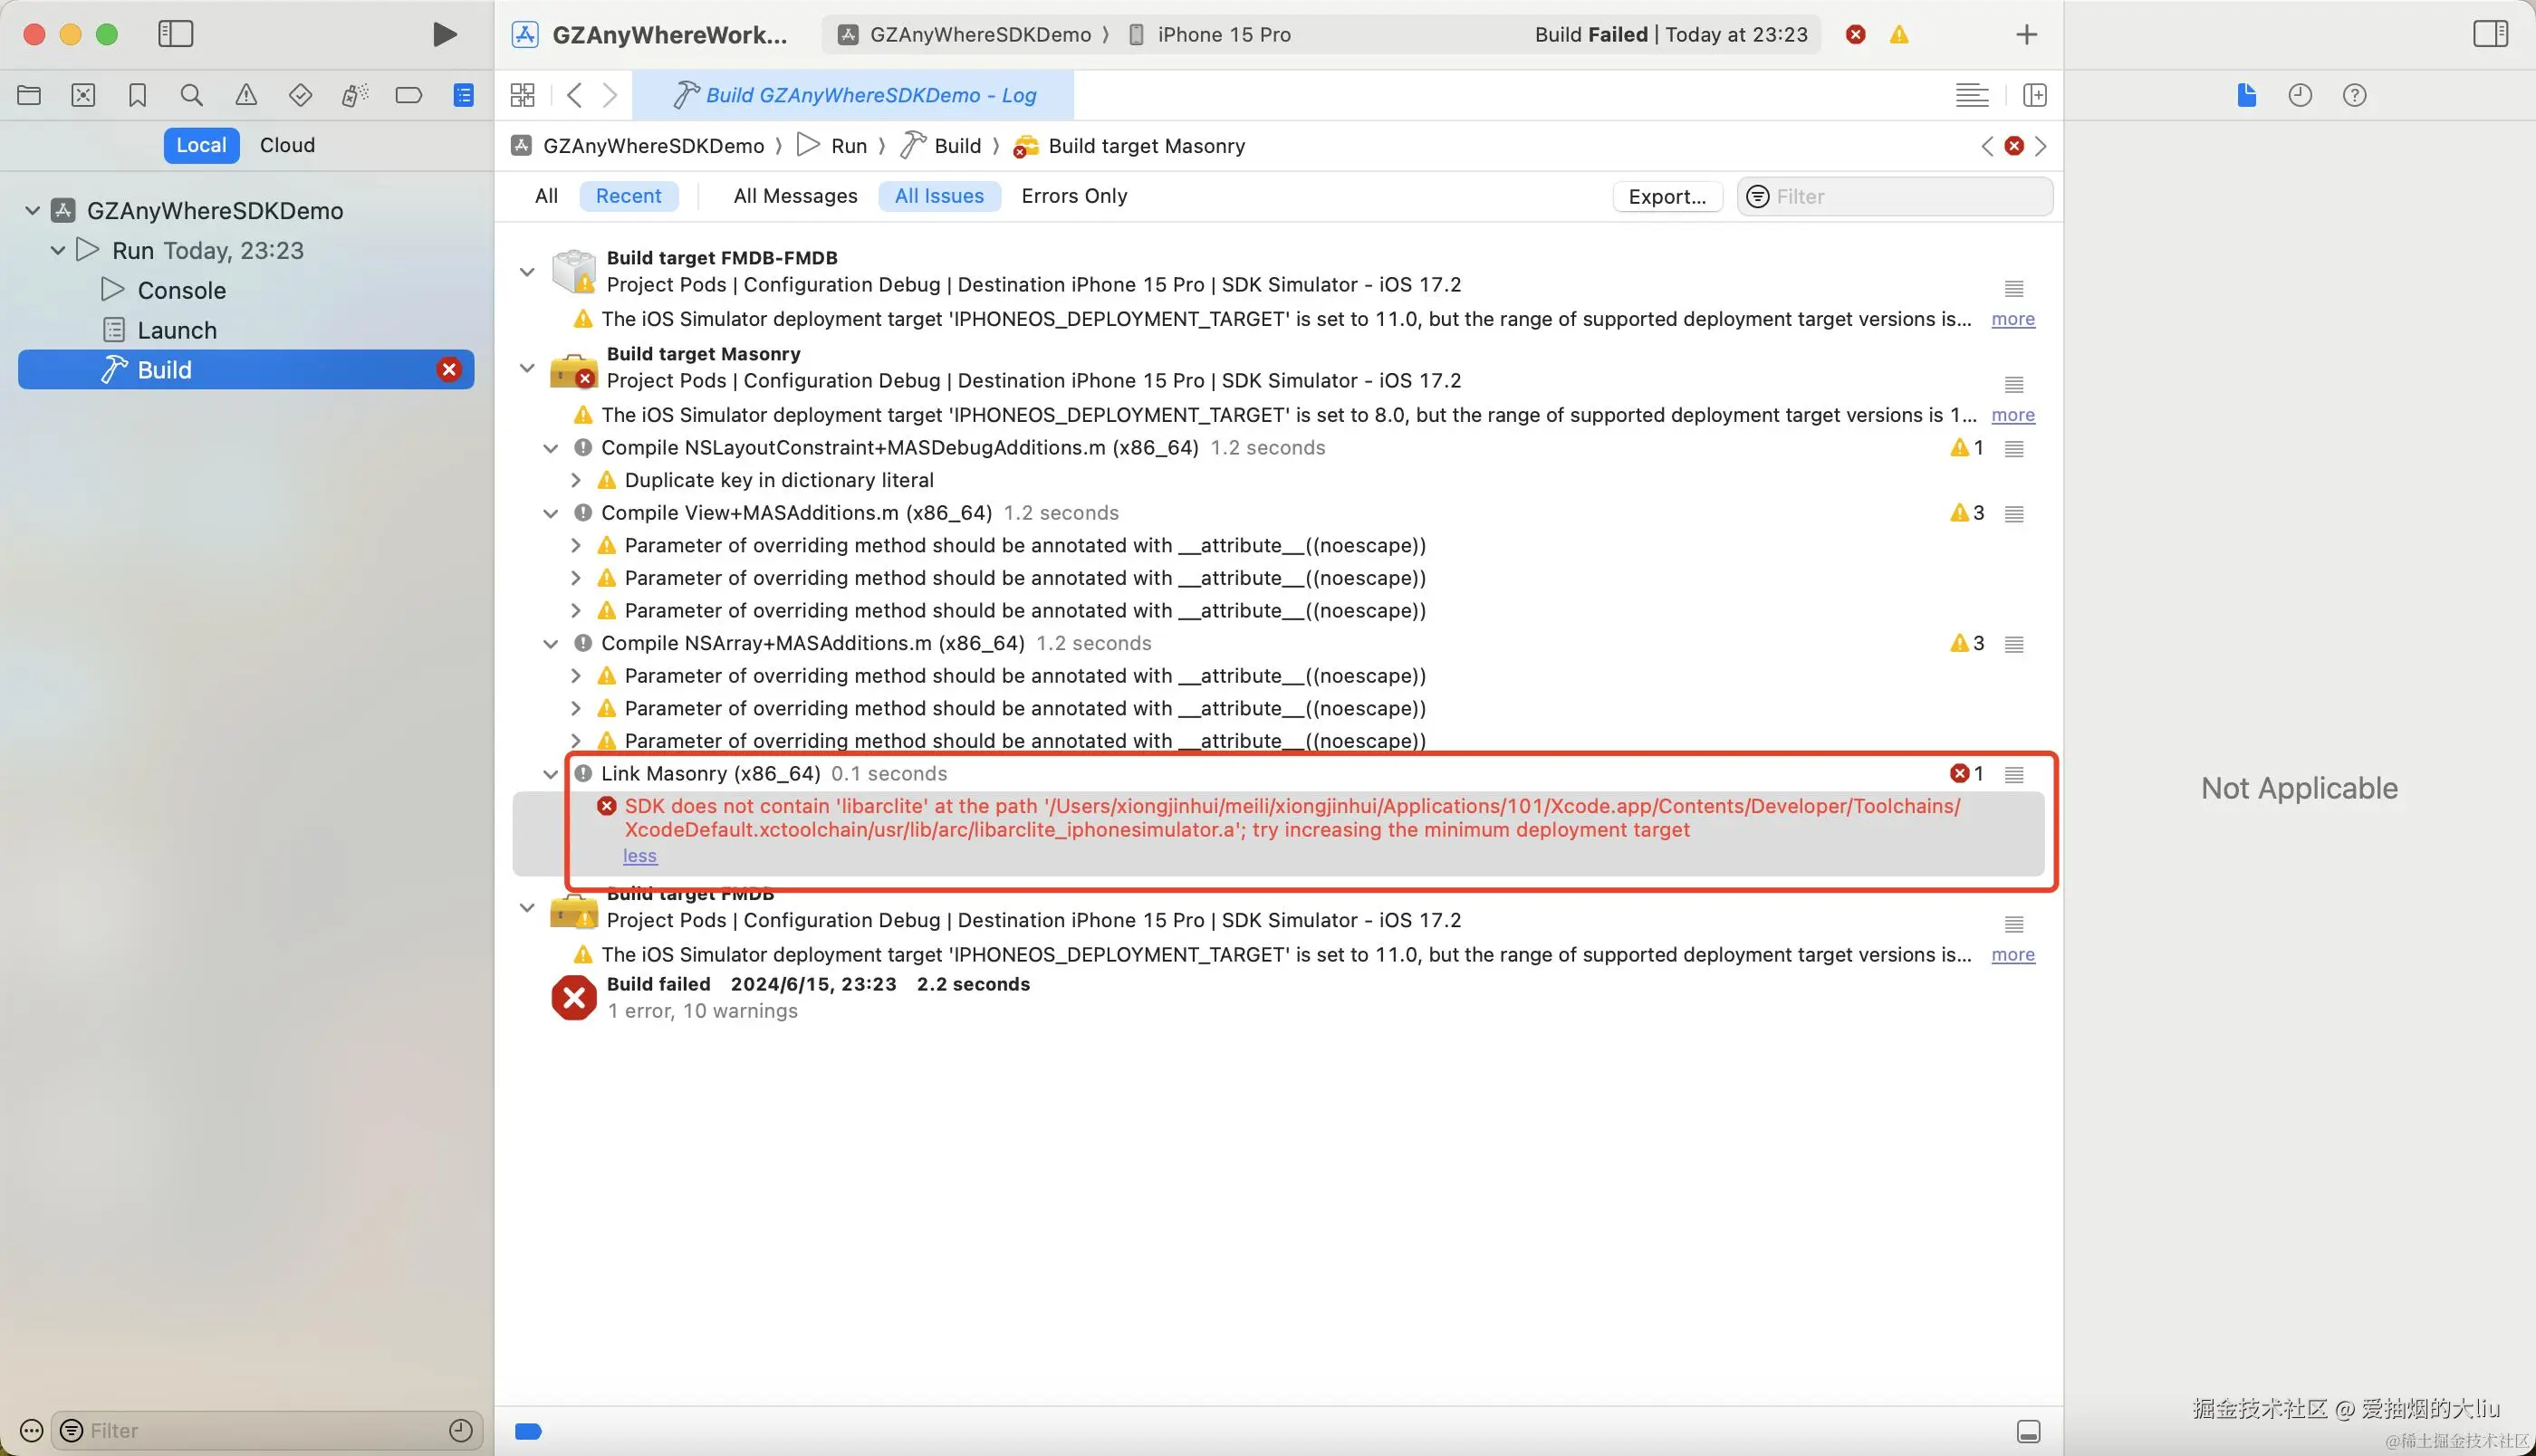Click the Add Editor on Right icon
Screen dimensions: 2536x1456
point(2034,95)
